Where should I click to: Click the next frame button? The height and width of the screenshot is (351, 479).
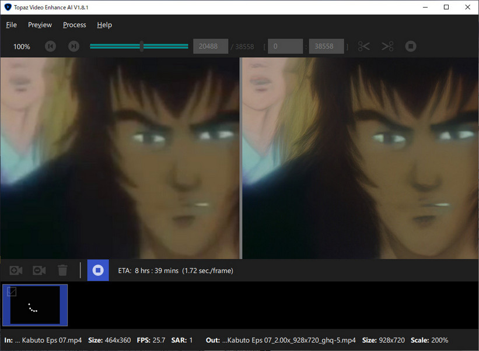point(74,46)
